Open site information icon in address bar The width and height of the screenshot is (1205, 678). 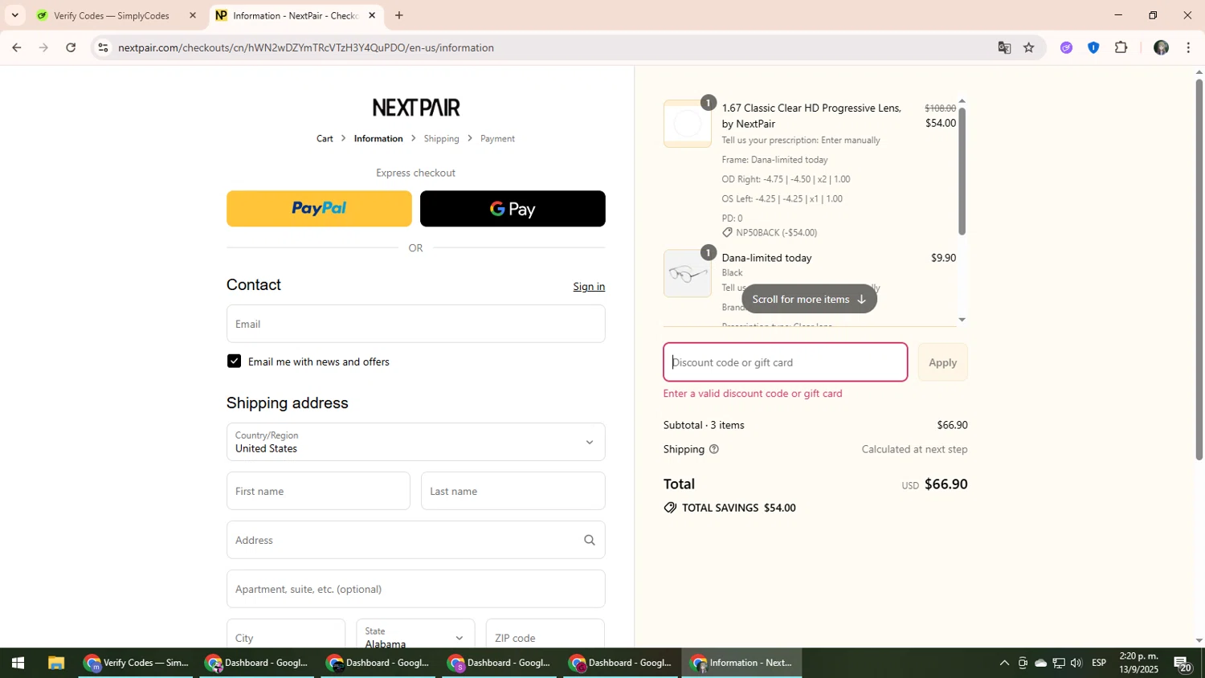(x=103, y=47)
